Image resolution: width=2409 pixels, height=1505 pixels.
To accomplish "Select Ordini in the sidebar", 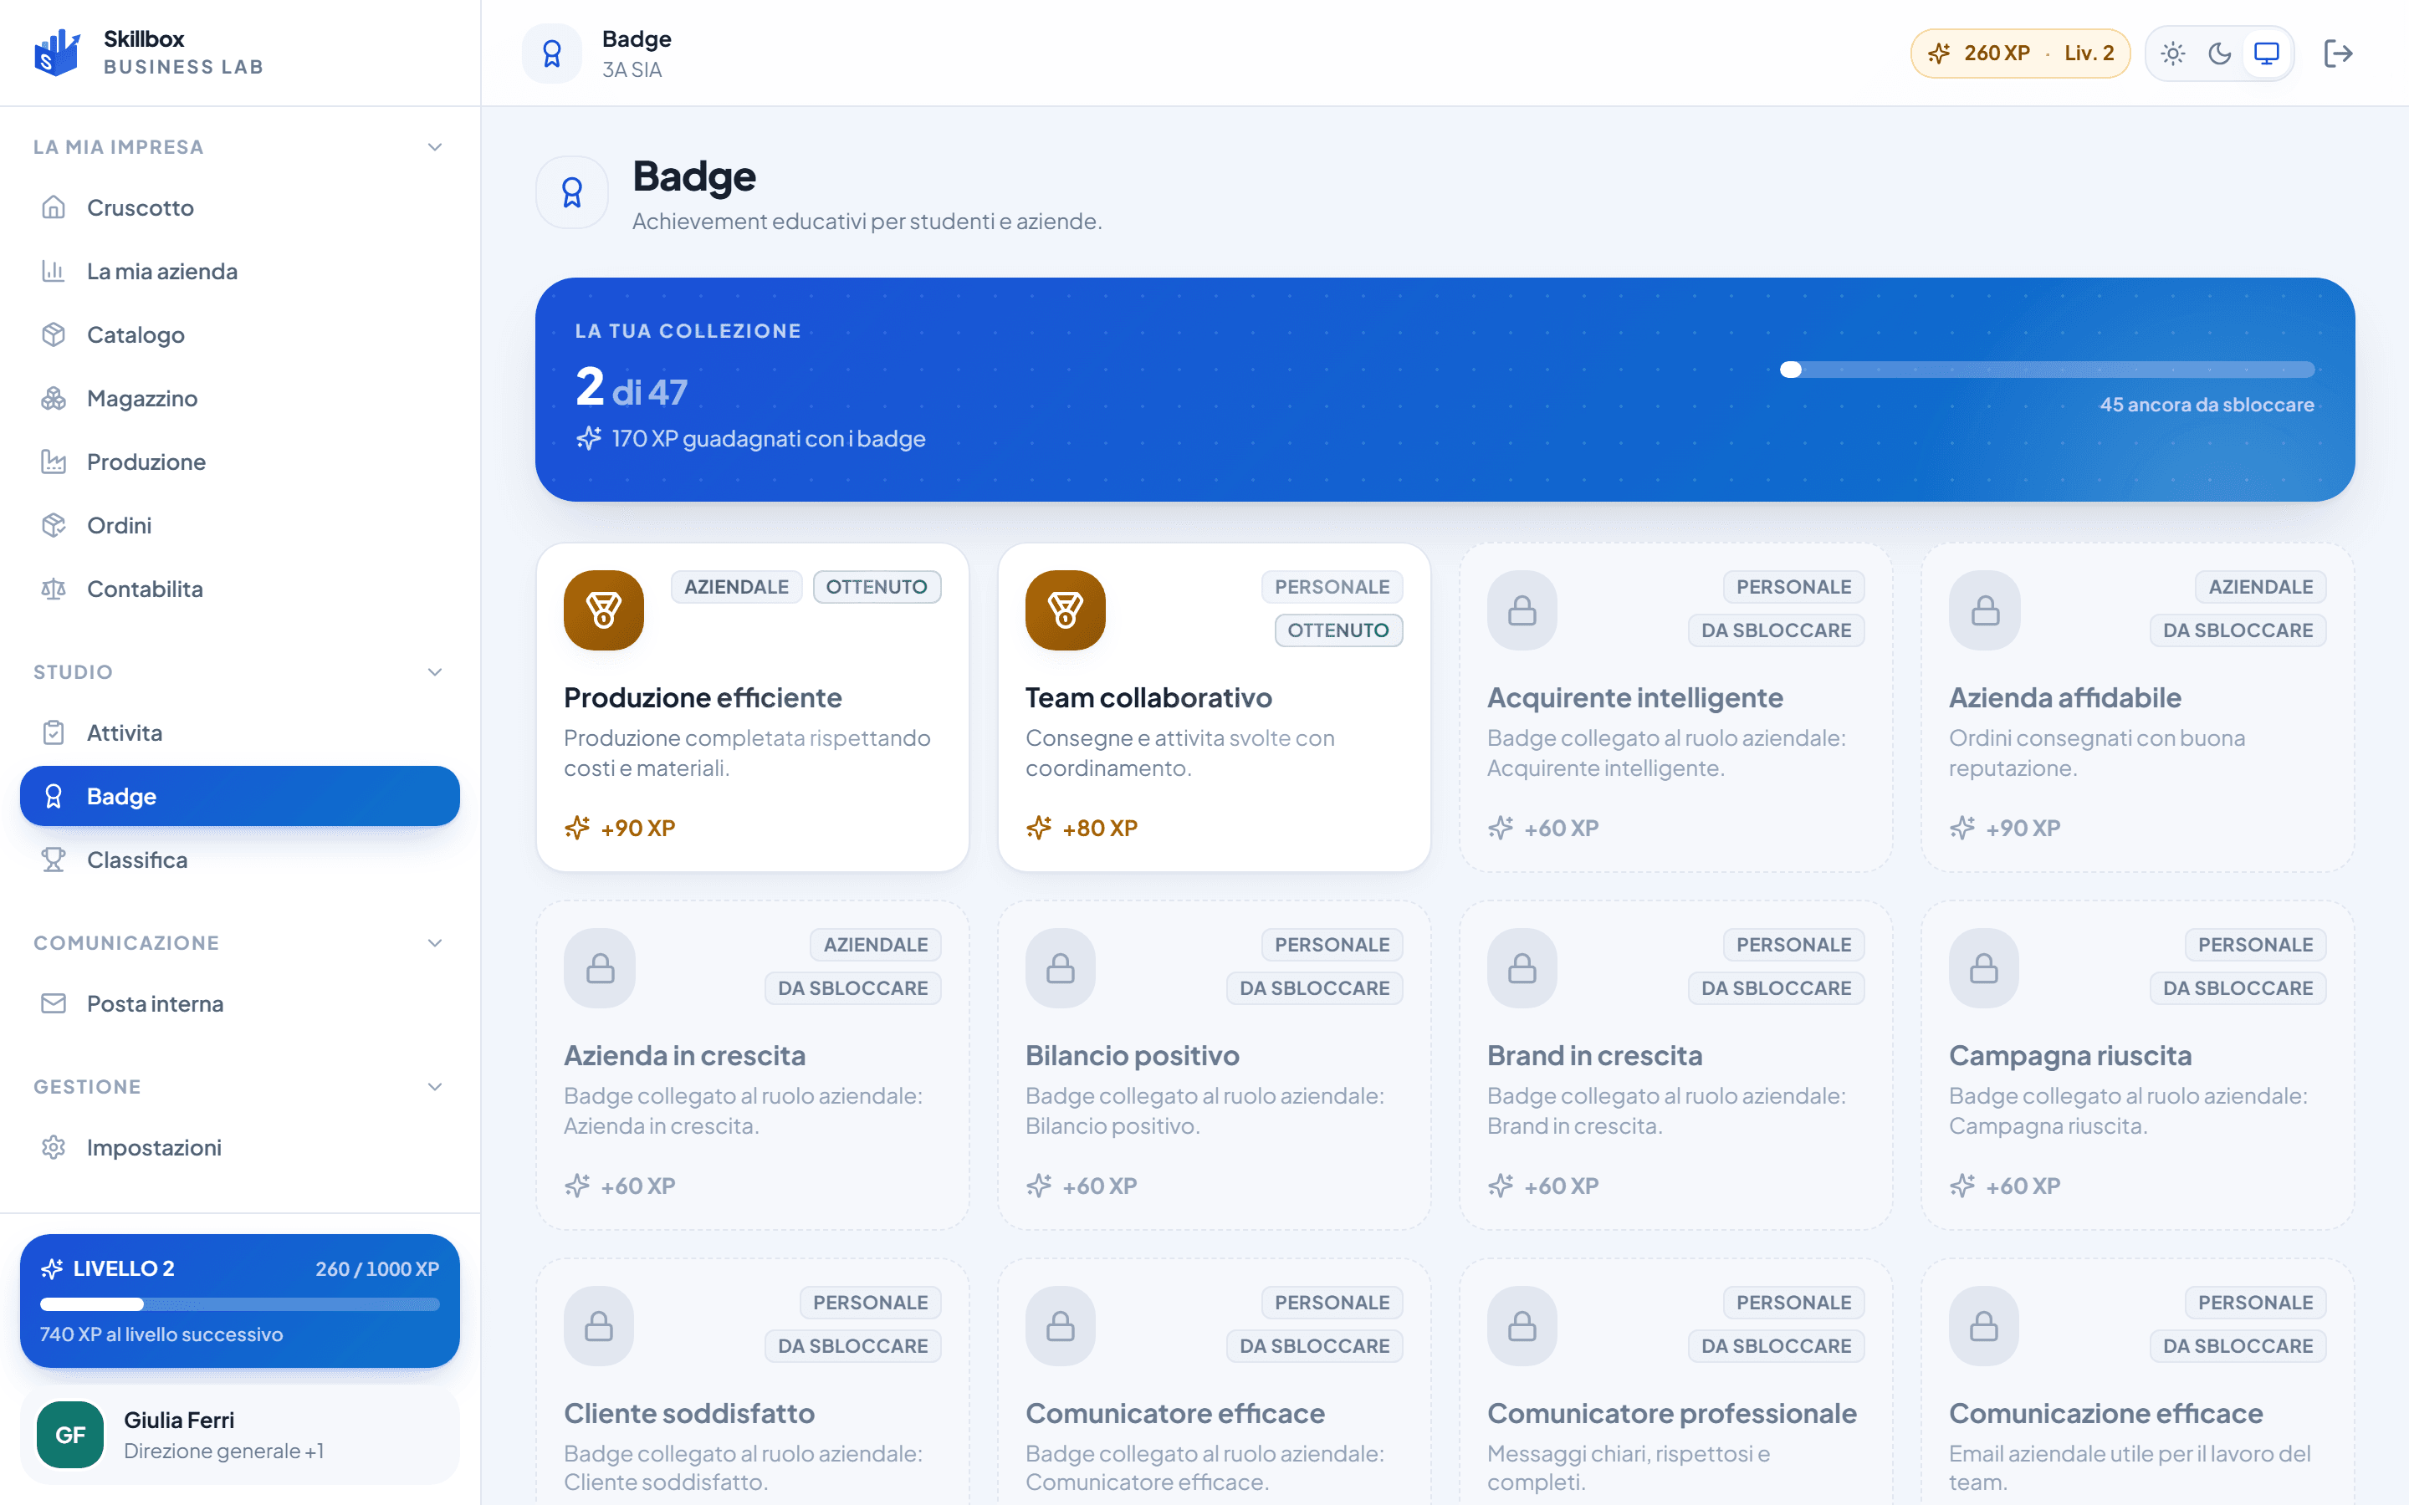I will pyautogui.click(x=240, y=526).
